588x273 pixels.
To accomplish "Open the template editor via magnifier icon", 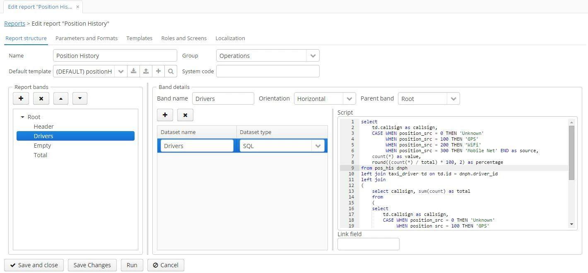I will [171, 71].
